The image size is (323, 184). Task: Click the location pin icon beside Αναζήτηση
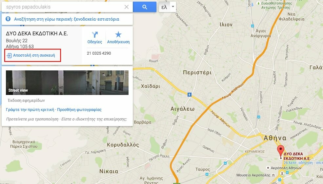[x=8, y=19]
